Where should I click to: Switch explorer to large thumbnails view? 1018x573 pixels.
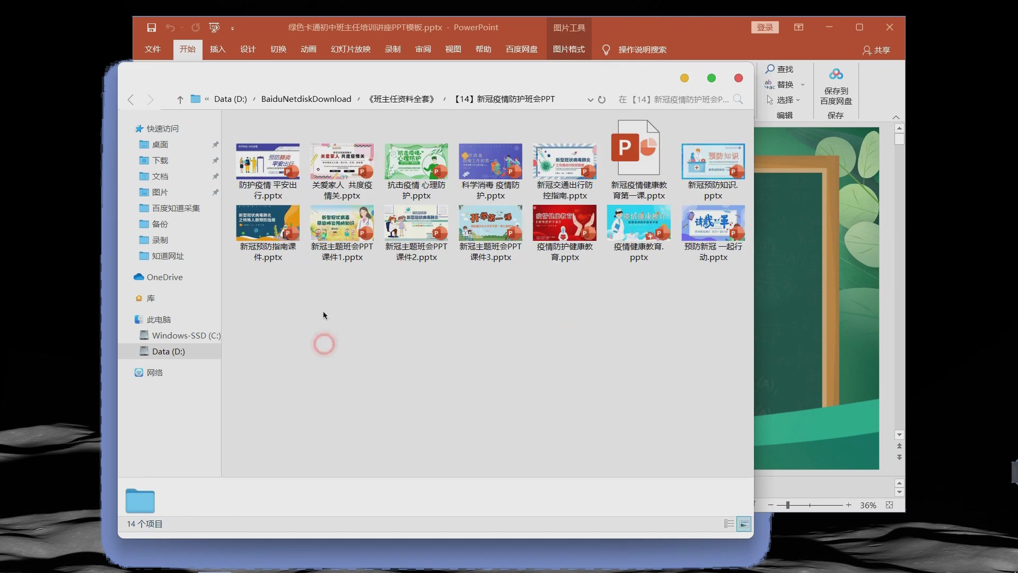[x=744, y=524]
